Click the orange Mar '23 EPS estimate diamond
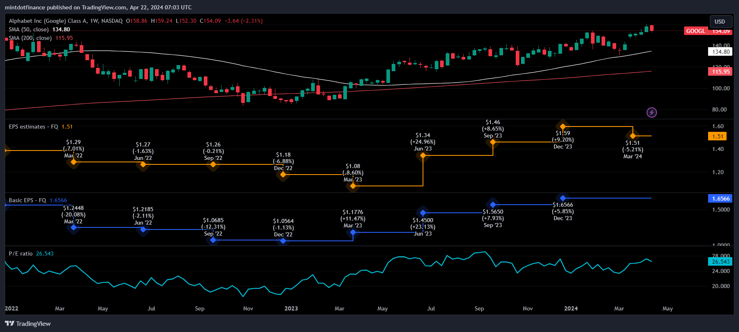This screenshot has width=739, height=332. pyautogui.click(x=353, y=186)
